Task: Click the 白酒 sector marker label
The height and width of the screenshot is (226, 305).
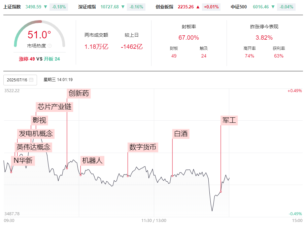Action: tap(181, 134)
